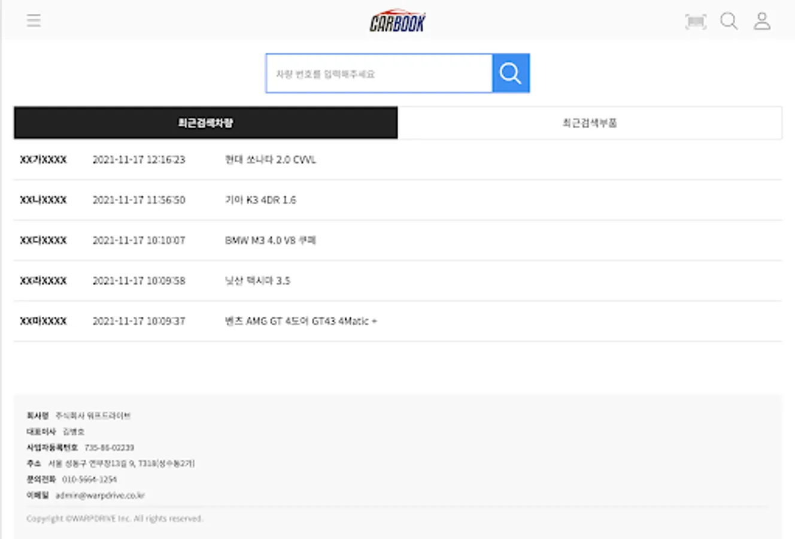Open BMW M3 4.0 V8 entry

pyautogui.click(x=271, y=240)
